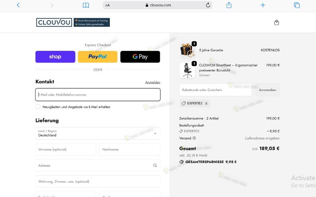Click the CLOUVOU logo
Screen dimensions: 316x197
point(54,22)
